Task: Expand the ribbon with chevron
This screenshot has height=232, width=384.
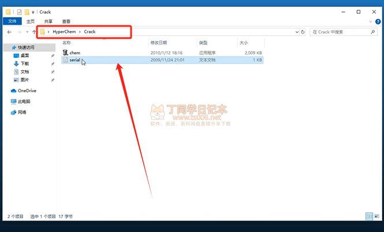Action: coord(371,22)
